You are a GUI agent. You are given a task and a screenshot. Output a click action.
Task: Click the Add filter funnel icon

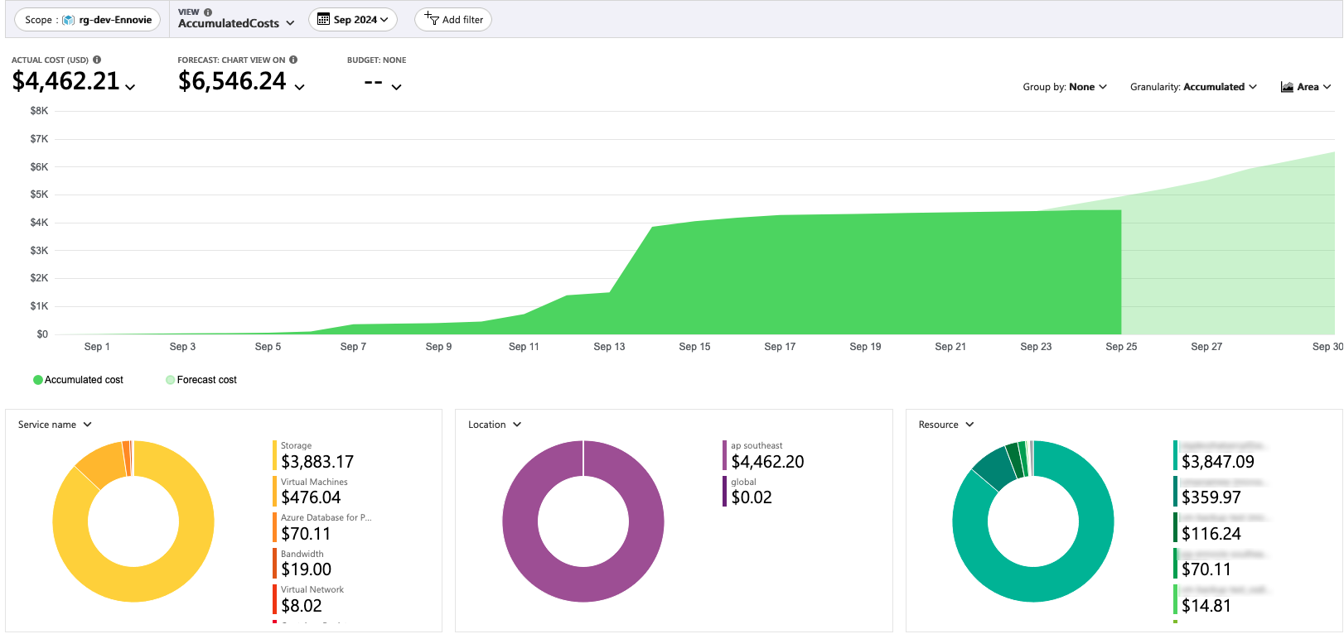pos(432,18)
